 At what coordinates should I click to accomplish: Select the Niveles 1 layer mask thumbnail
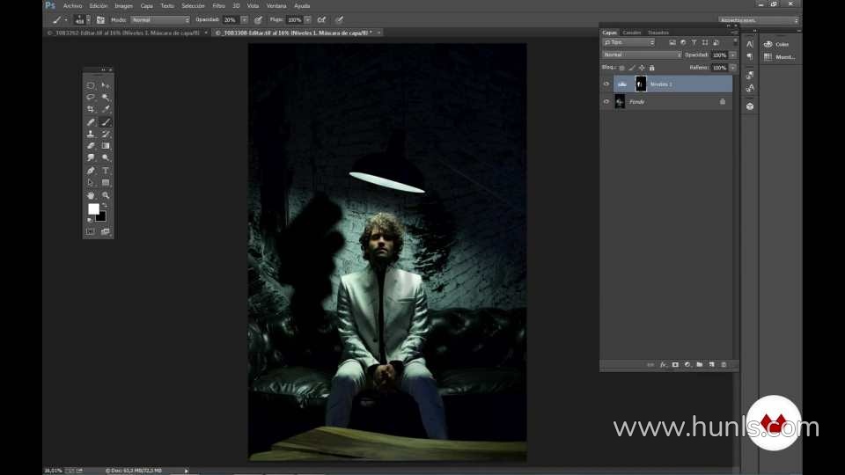(x=641, y=84)
